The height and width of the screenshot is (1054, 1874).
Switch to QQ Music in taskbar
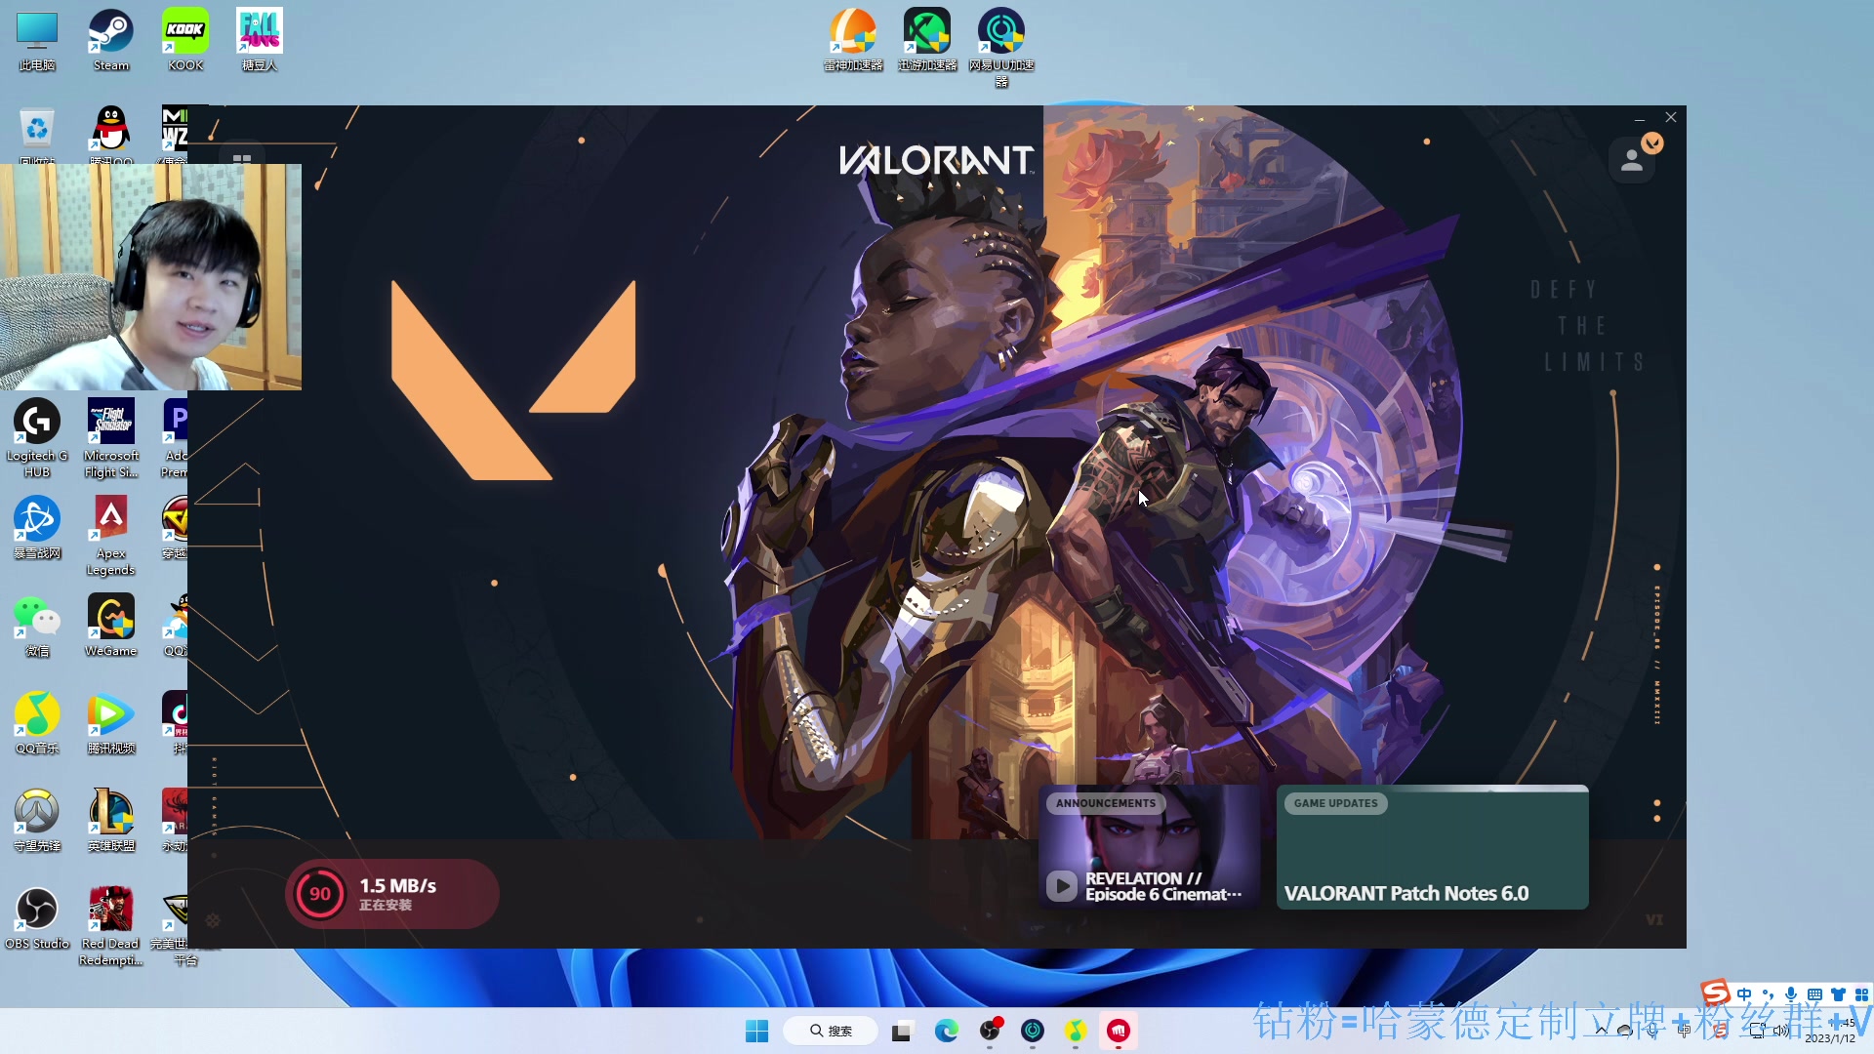tap(1076, 1031)
